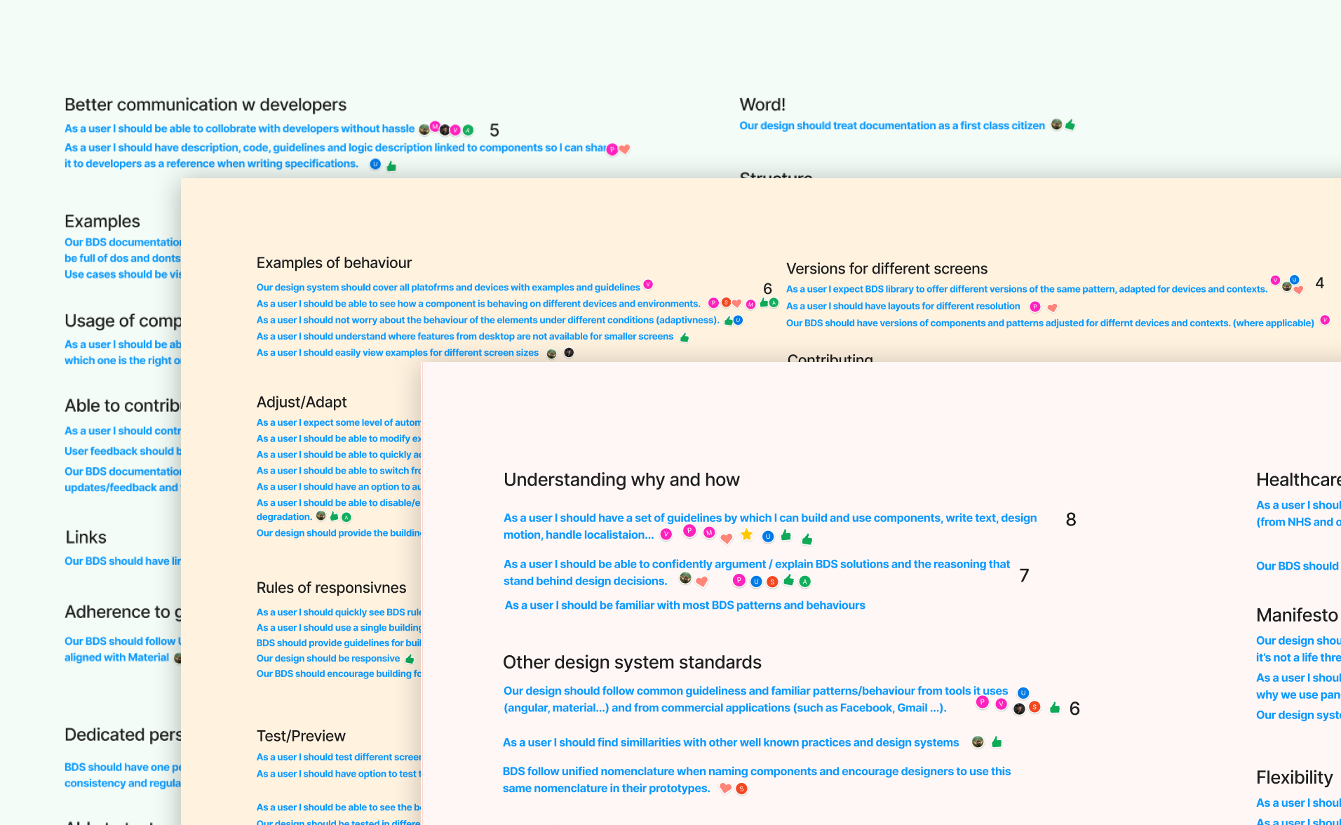The image size is (1341, 825).
Task: Click the heart next to 'same nomenclature in their prototypes'
Action: pos(725,788)
